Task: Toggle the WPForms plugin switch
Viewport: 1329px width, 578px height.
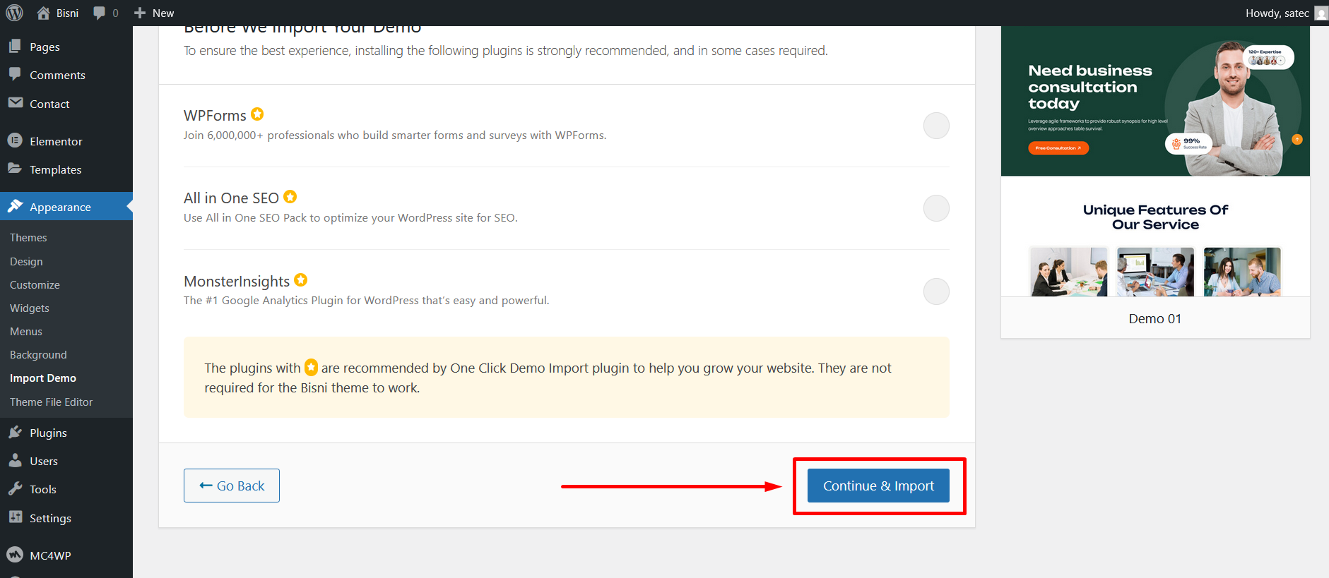Action: tap(936, 126)
